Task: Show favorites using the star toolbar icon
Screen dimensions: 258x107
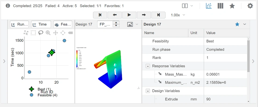Action: (232, 6)
